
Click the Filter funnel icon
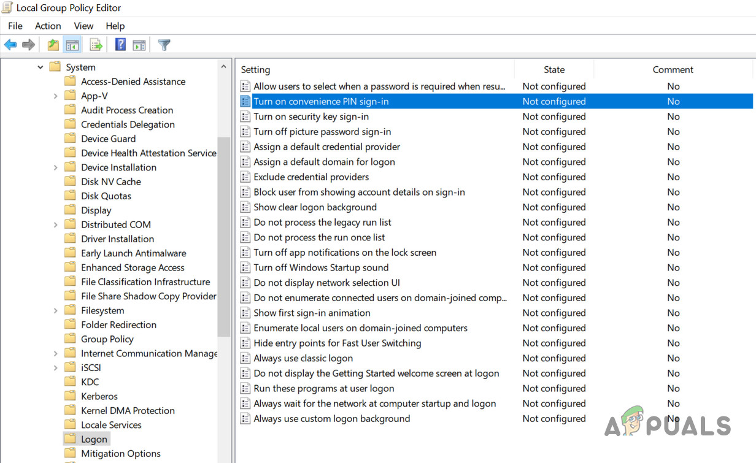point(164,45)
